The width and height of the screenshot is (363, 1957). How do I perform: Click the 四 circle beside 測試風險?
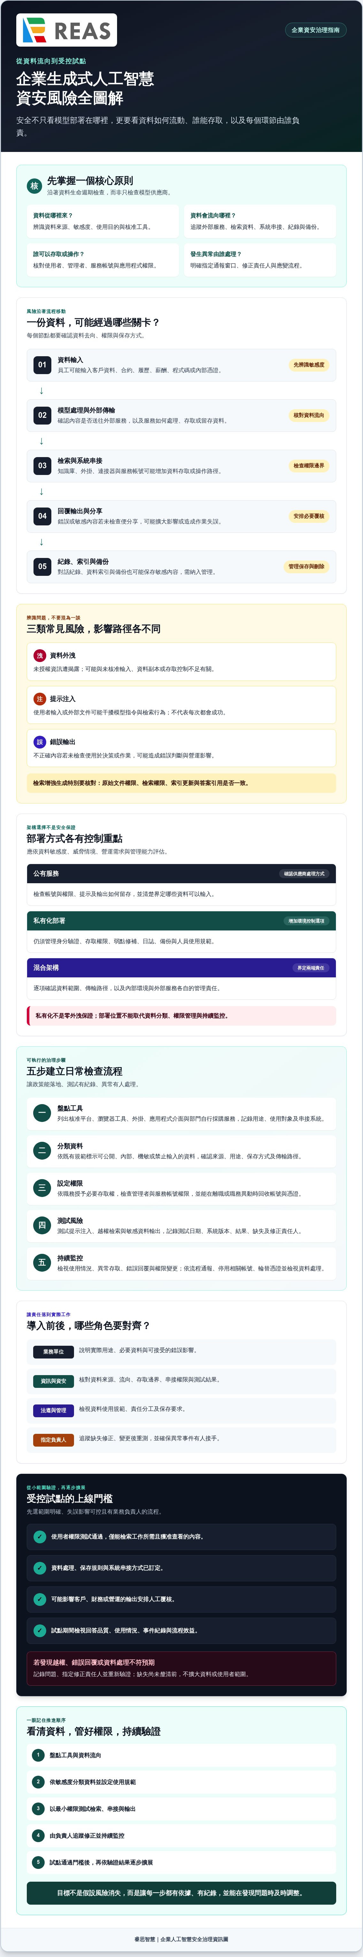[x=42, y=1225]
